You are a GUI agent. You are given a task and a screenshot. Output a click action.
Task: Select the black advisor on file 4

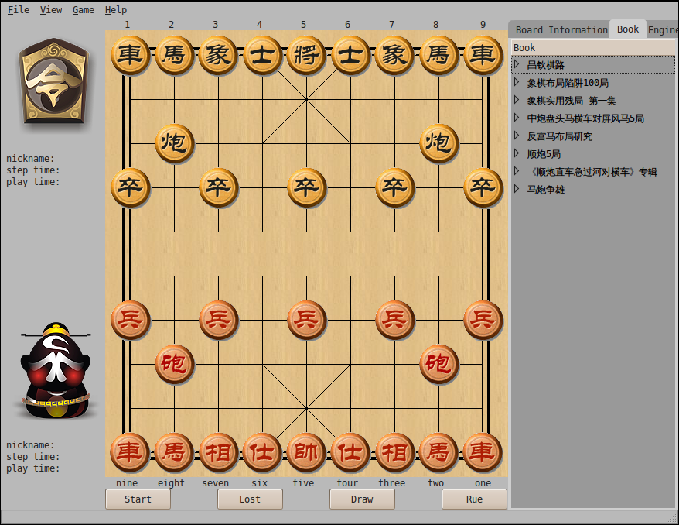click(262, 55)
